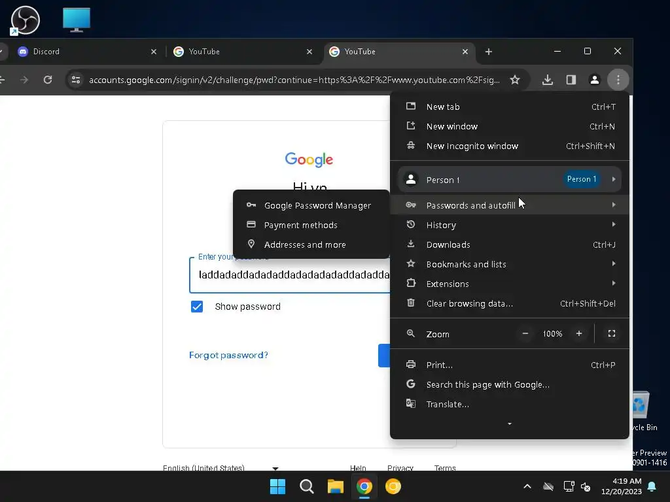Open a new tab with plus button
Viewport: 670px width, 502px height.
[x=488, y=52]
